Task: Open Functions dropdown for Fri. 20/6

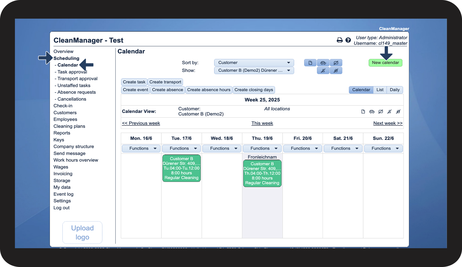Action: pos(303,149)
